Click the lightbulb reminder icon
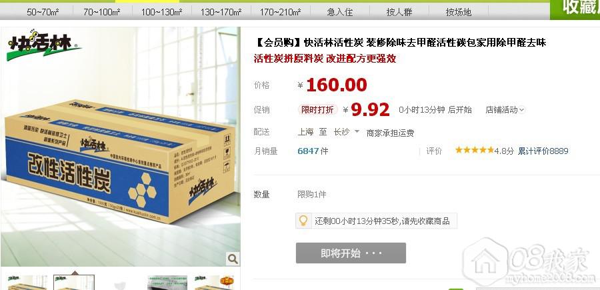 (x=303, y=221)
